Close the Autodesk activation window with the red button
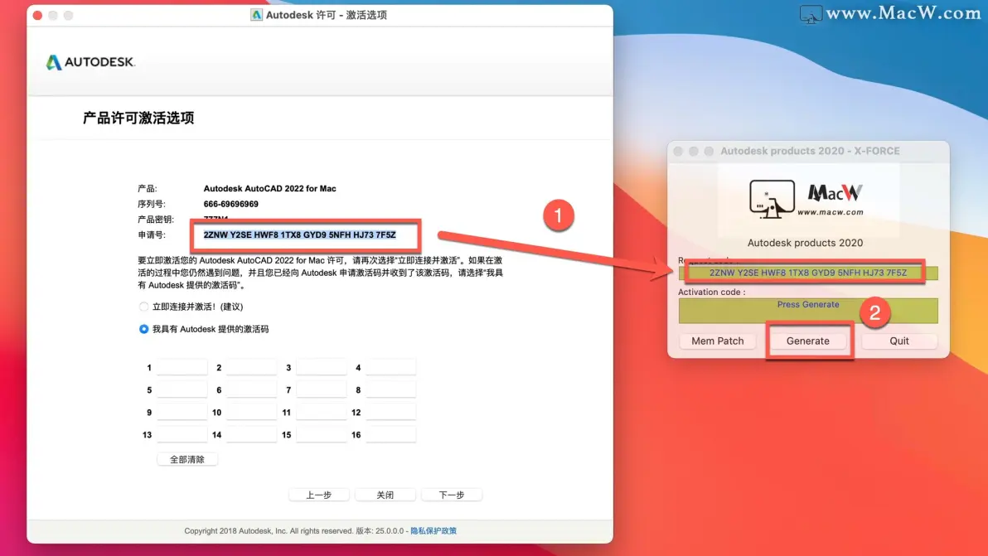This screenshot has height=556, width=988. tap(38, 15)
